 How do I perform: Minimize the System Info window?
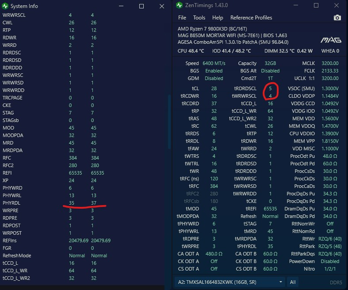tap(121, 6)
